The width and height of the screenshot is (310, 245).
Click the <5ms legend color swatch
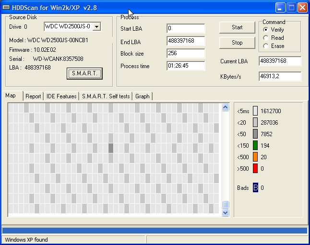[255, 111]
